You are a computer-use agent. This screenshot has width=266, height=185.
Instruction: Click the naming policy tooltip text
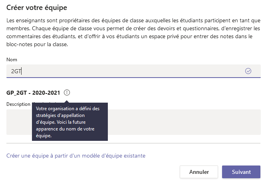coord(67,122)
